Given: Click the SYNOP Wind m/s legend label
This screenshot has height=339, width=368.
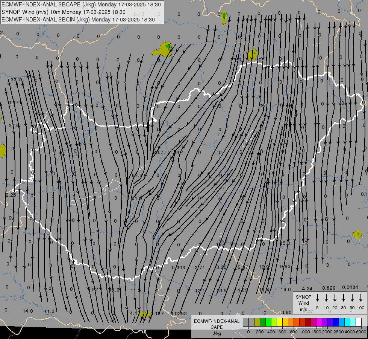Looking at the screenshot, I should click(303, 303).
